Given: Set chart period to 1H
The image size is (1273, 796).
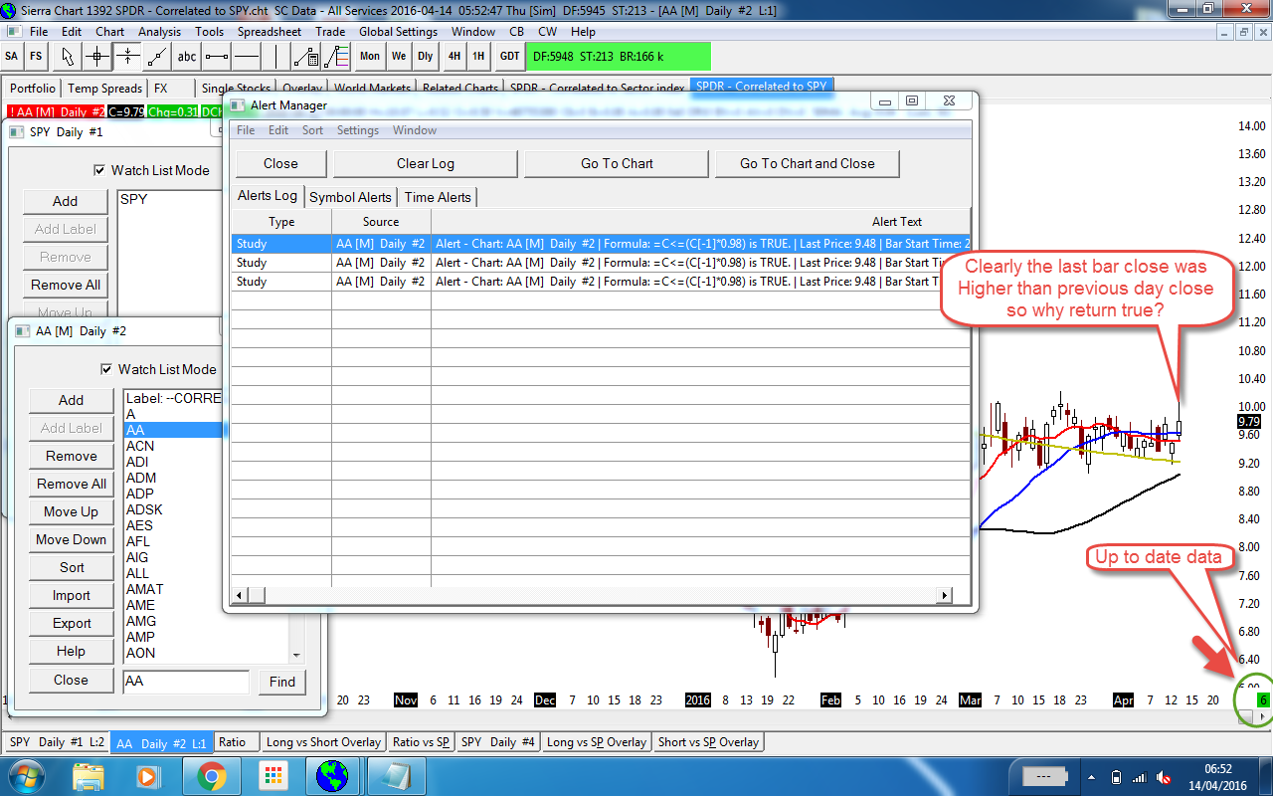Looking at the screenshot, I should (x=478, y=56).
